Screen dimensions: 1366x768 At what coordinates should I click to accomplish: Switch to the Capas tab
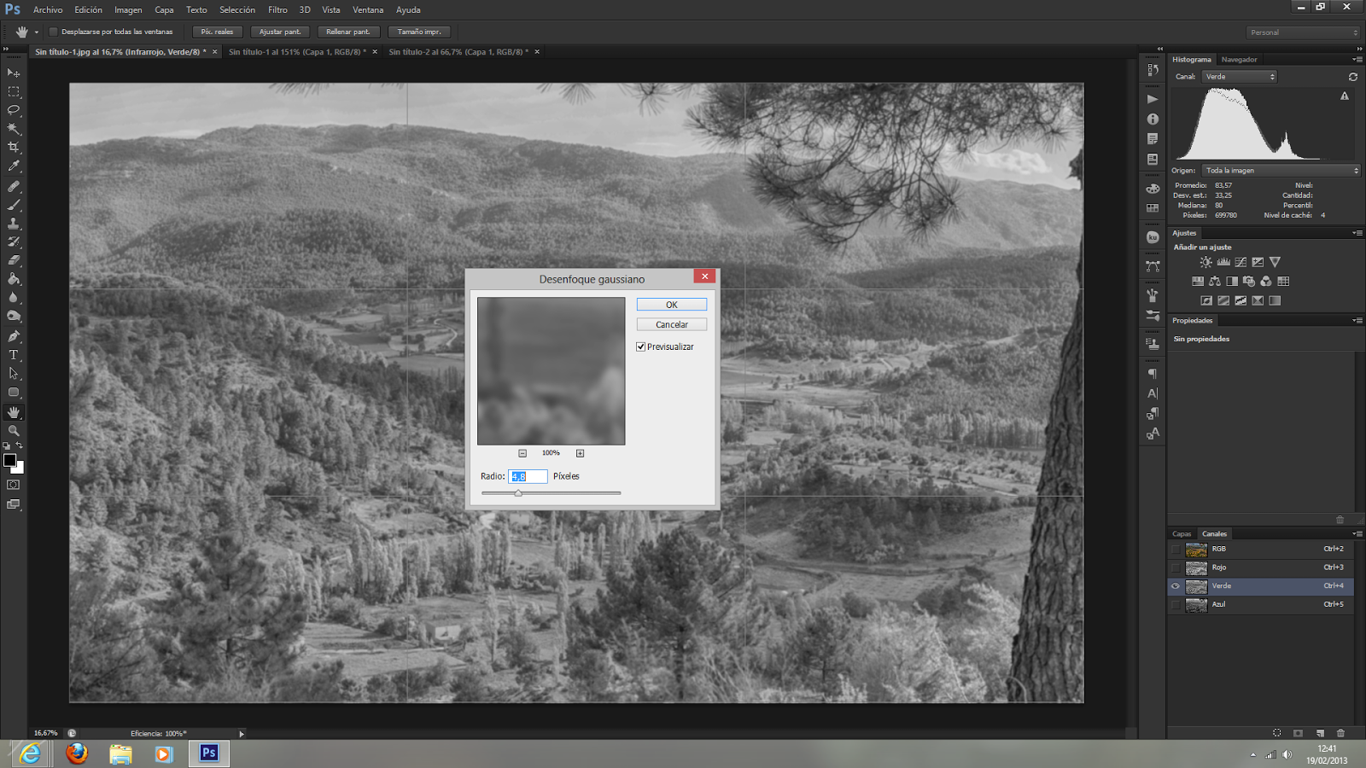pos(1182,534)
